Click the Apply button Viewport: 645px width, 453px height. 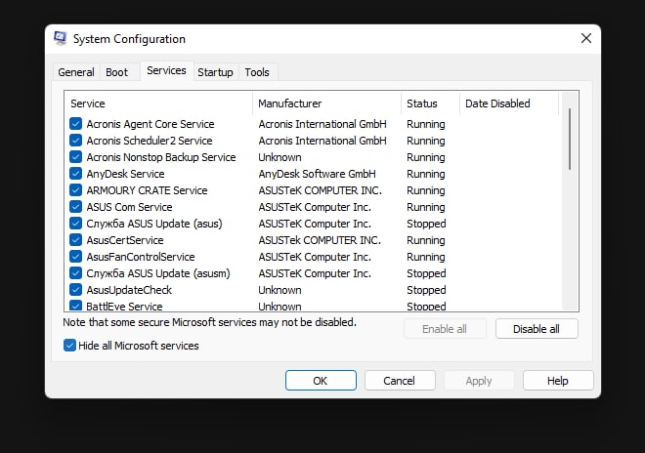pyautogui.click(x=479, y=380)
